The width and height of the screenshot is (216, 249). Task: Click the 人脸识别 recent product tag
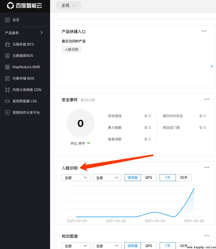click(71, 49)
